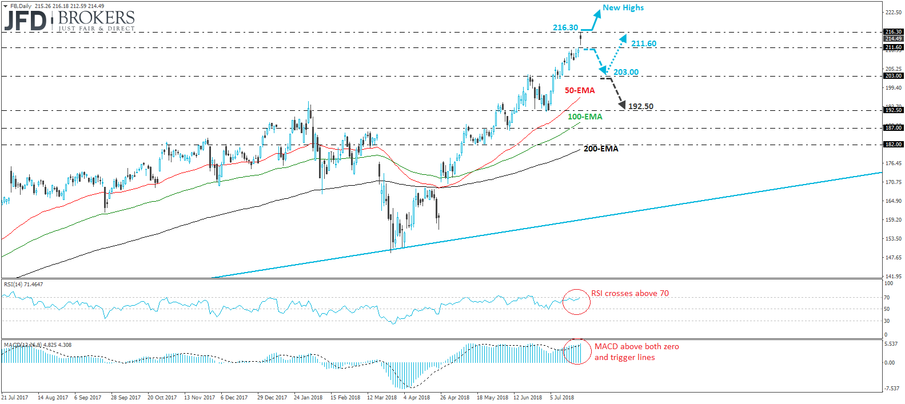Select the 182.00 price axis tag
The image size is (905, 404).
894,145
